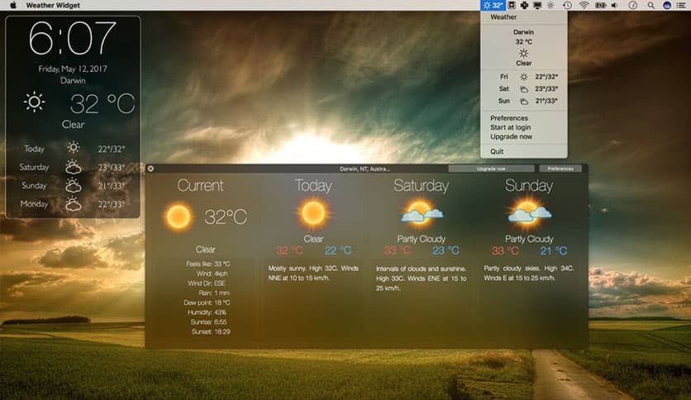Click Saturday's high 33 °C value
Screen dimensions: 691x400
398,250
